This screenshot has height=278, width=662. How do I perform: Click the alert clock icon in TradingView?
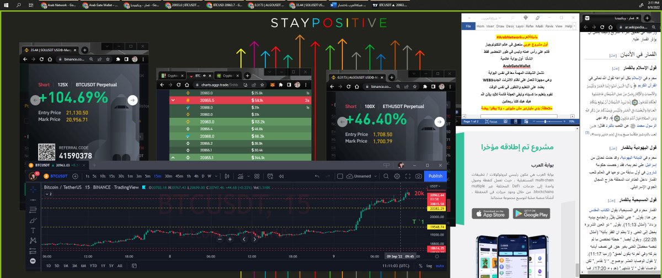click(270, 177)
